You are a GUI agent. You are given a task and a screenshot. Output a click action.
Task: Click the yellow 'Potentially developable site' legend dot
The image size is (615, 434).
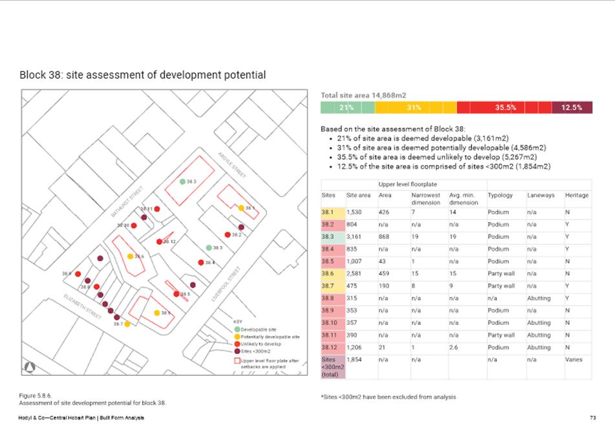[x=237, y=337]
